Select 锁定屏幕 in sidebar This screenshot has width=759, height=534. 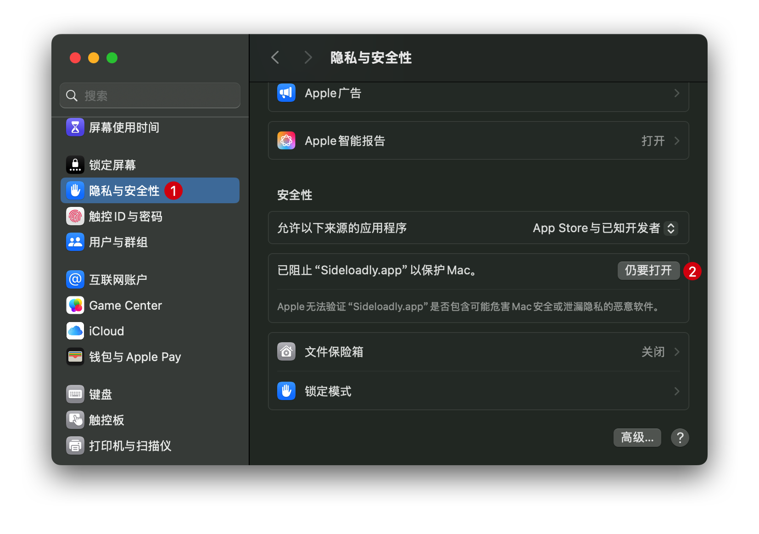(150, 165)
